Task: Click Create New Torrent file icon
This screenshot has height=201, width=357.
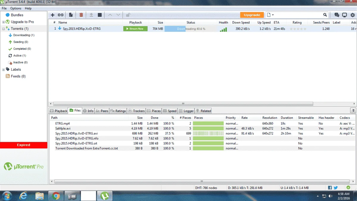Action: [x=71, y=15]
